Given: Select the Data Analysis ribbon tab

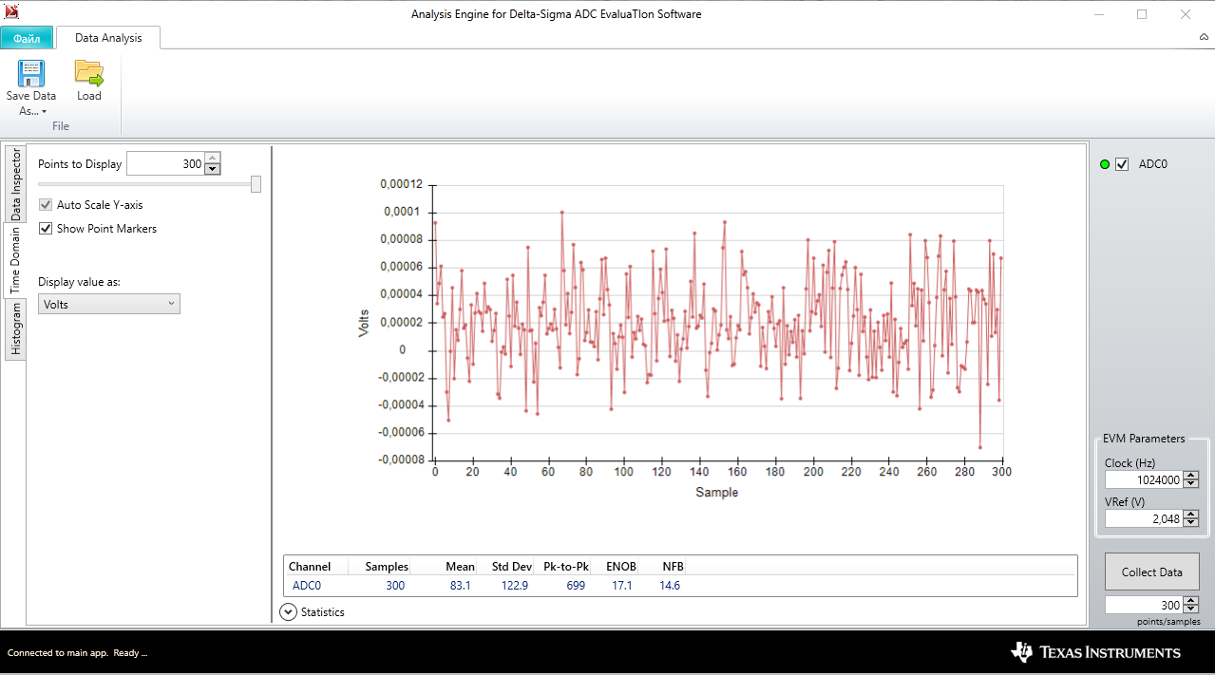Looking at the screenshot, I should tap(108, 38).
